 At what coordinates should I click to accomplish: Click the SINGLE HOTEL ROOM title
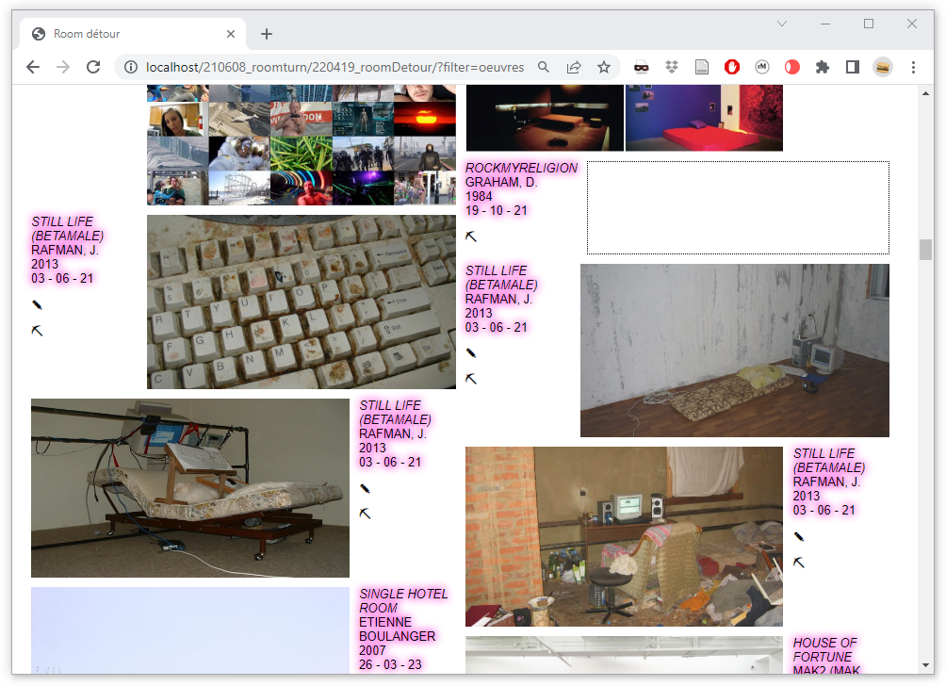(x=402, y=600)
